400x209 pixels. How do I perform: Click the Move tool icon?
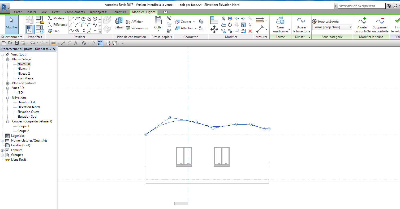[x=214, y=29]
